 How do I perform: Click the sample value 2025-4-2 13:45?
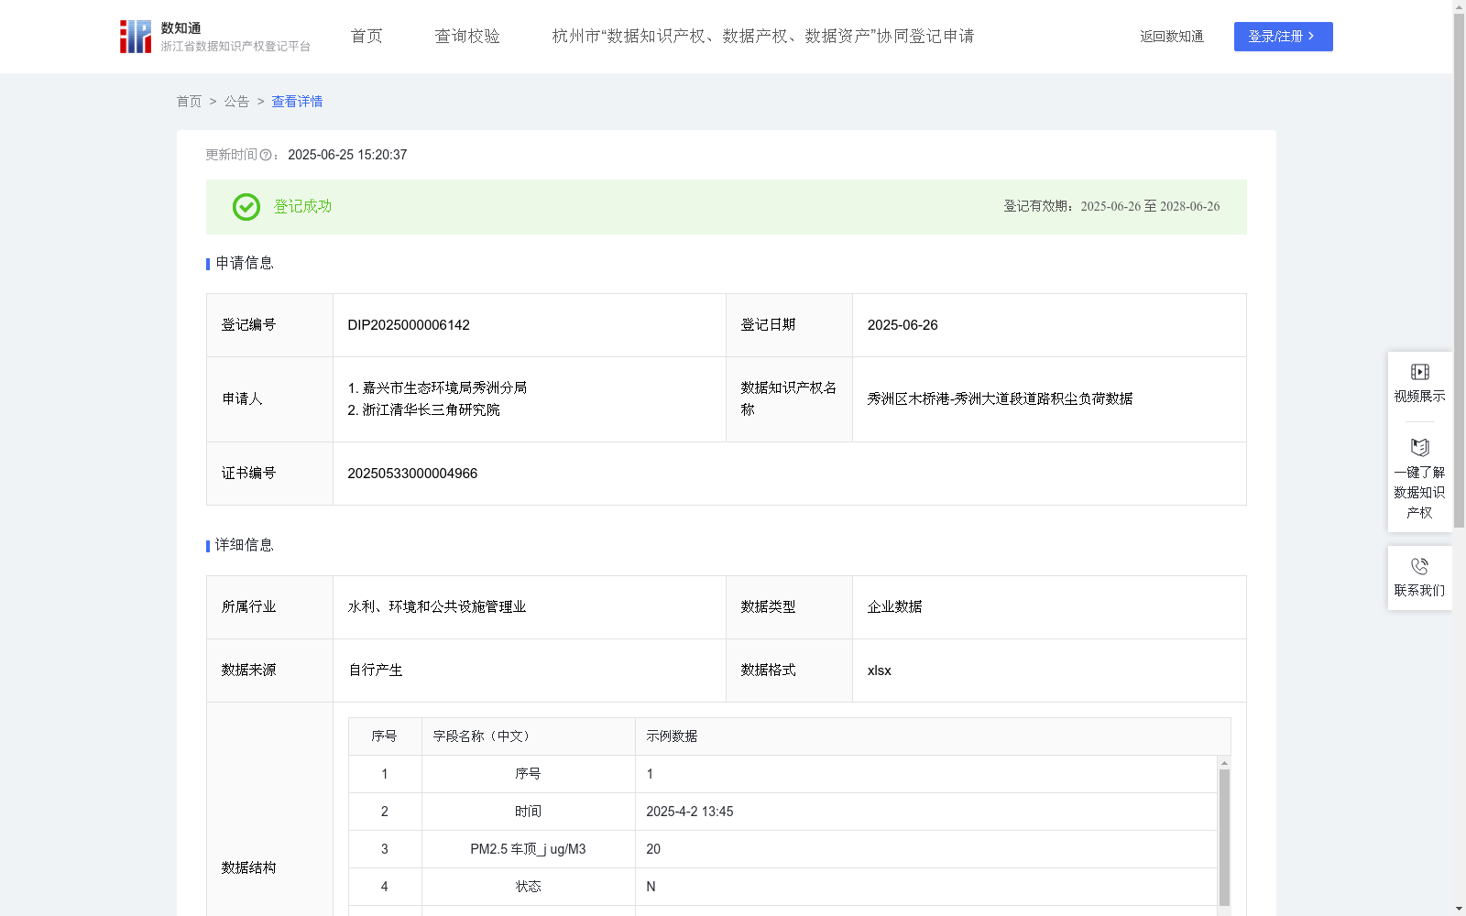(x=689, y=812)
